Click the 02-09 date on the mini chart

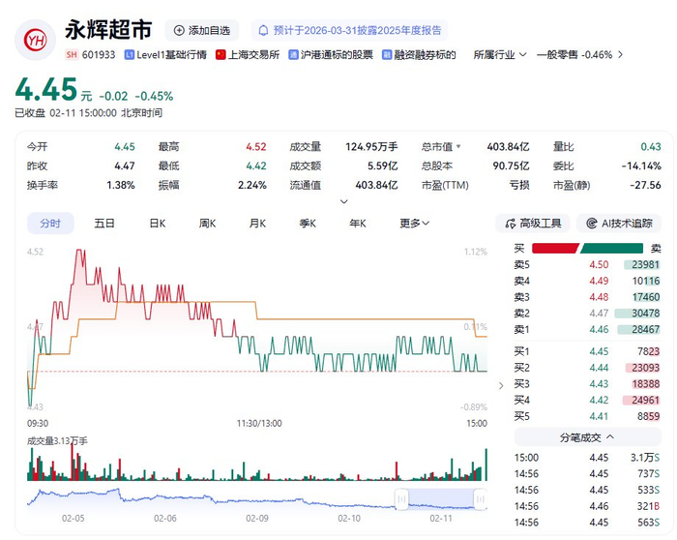point(257,518)
